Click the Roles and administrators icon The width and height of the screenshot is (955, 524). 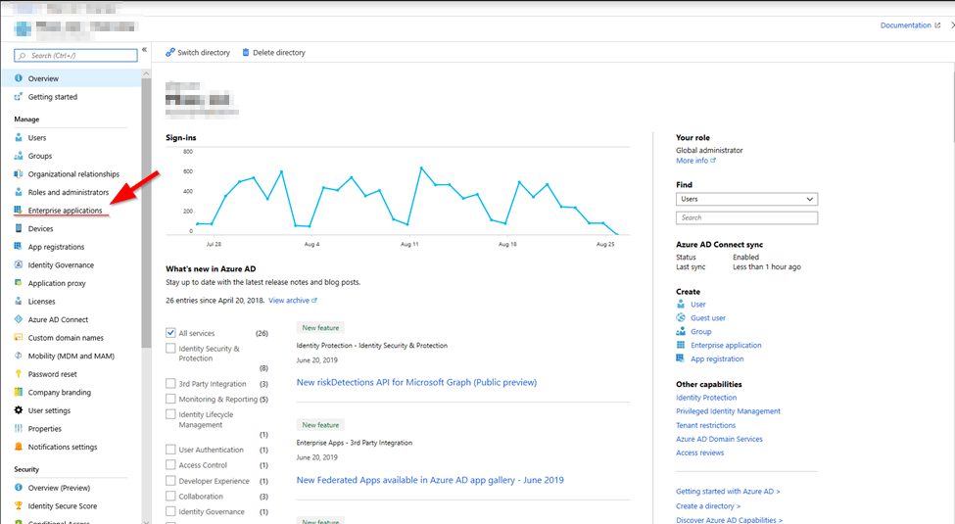(19, 192)
